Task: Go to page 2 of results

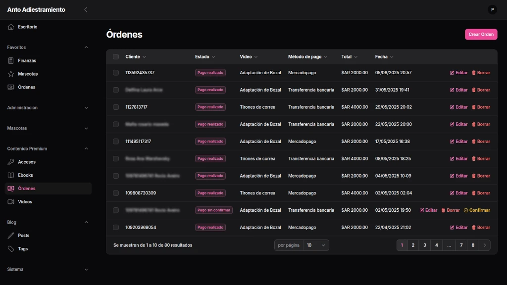Action: click(413, 245)
